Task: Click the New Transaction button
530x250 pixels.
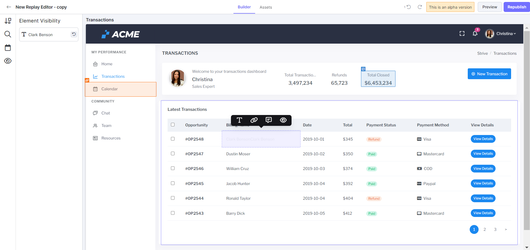Action: pos(489,74)
